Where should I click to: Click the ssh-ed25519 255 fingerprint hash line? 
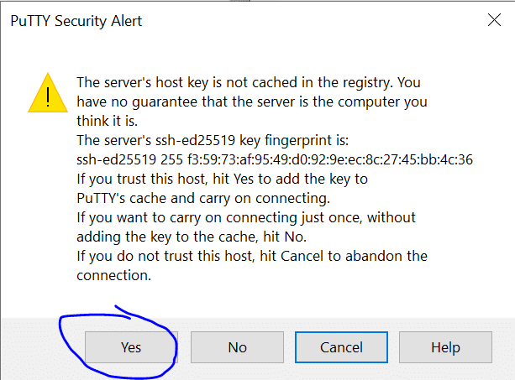pos(275,159)
